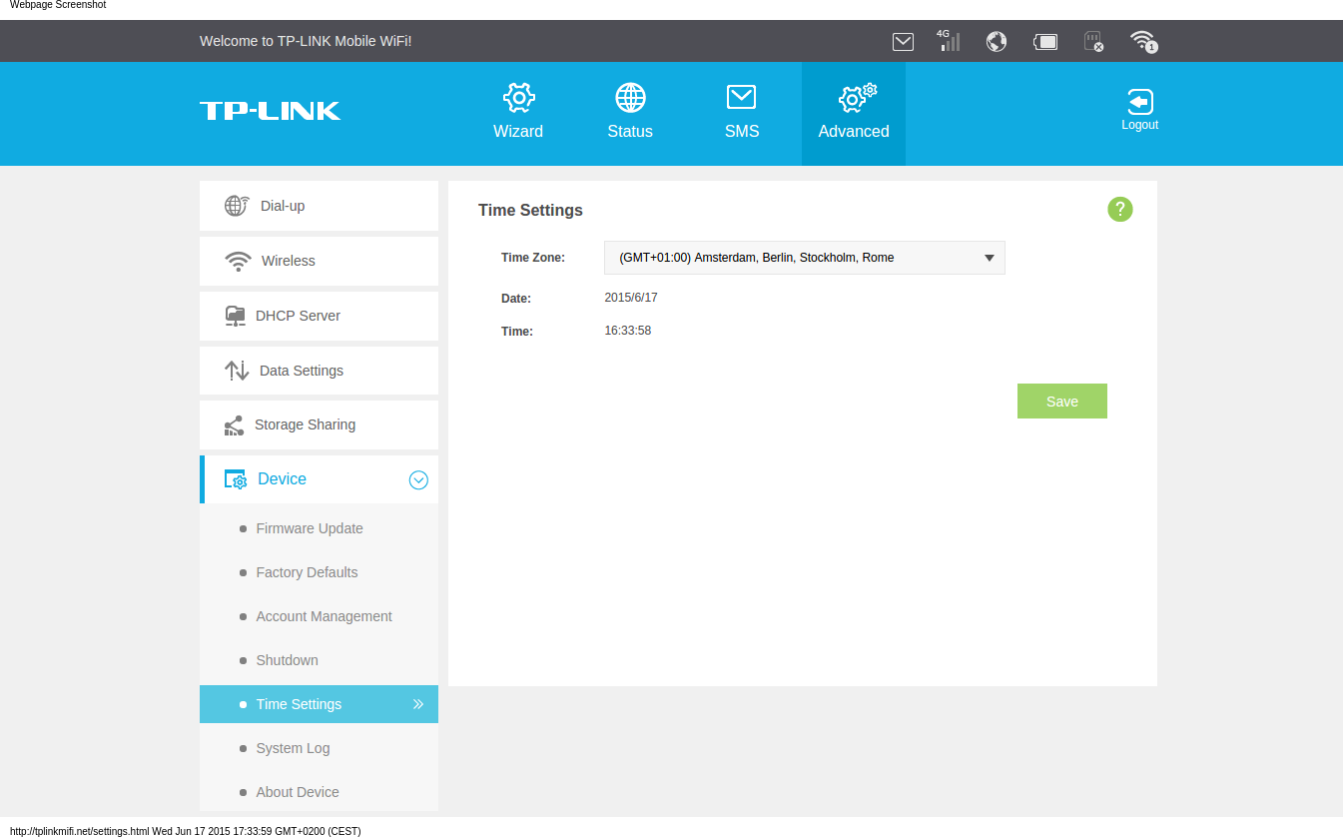
Task: Click the WiFi connected clients icon
Action: point(1142,41)
